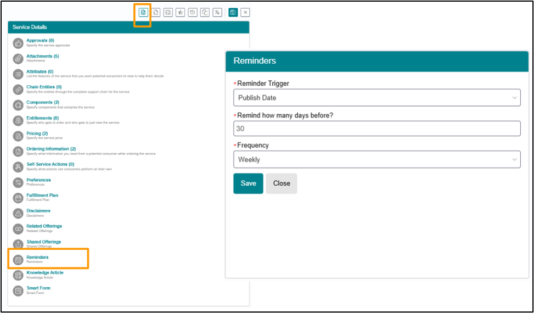Viewport: 534px width, 313px height.
Task: Open the Fulfillment Plan section
Action: pos(42,195)
